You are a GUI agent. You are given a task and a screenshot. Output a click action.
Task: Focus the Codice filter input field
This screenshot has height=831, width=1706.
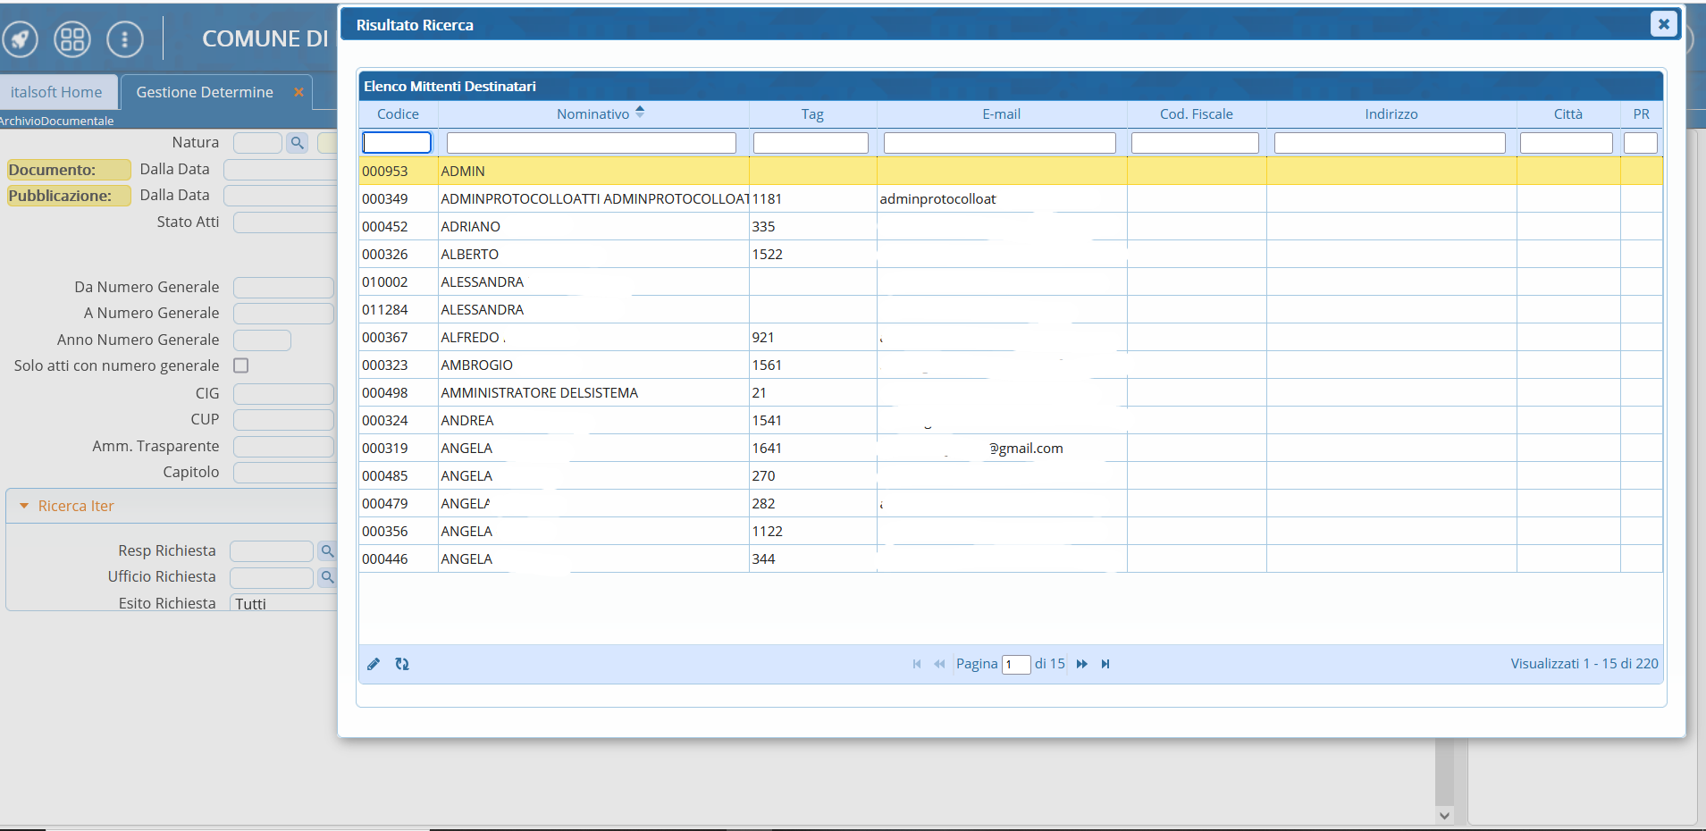tap(397, 143)
